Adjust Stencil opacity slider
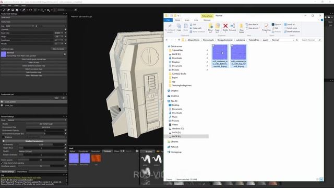The height and width of the screenshot is (188, 334). [41, 160]
